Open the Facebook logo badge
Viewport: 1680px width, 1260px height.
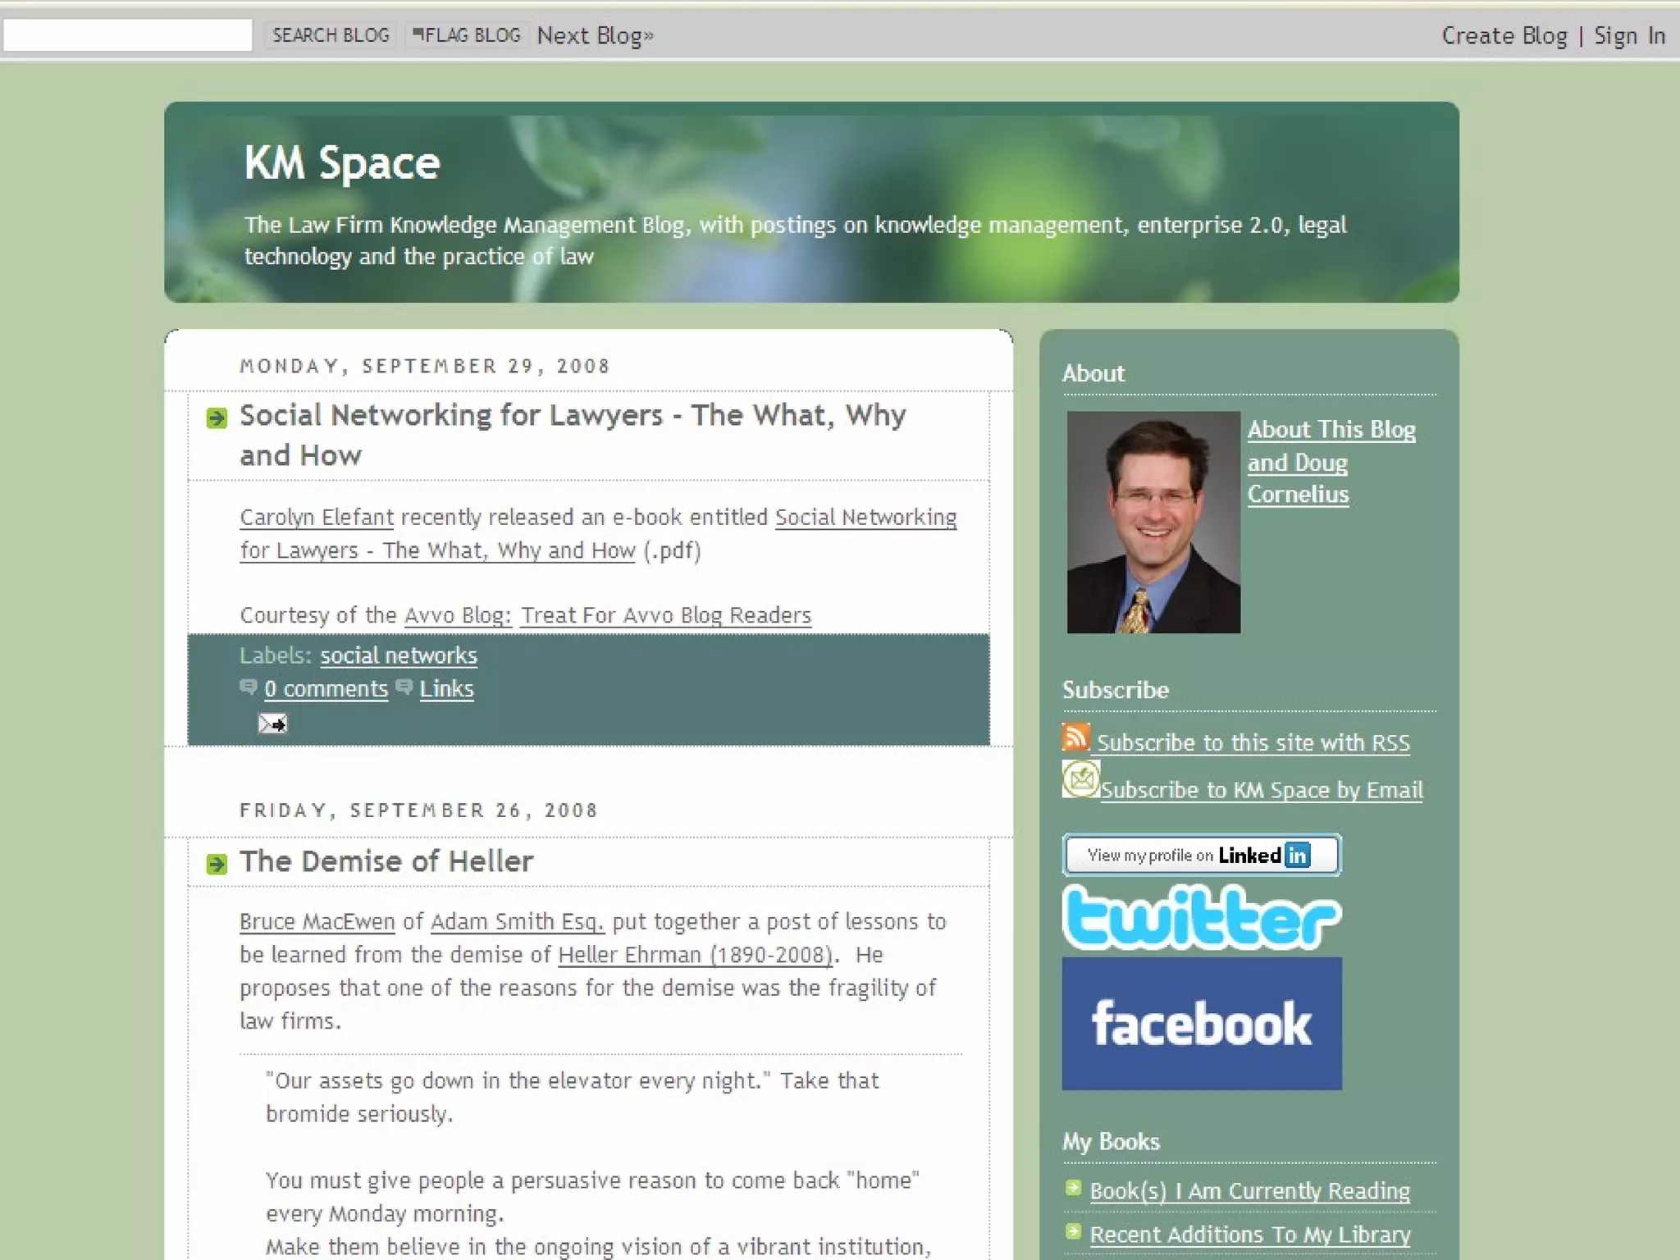[x=1201, y=1023]
